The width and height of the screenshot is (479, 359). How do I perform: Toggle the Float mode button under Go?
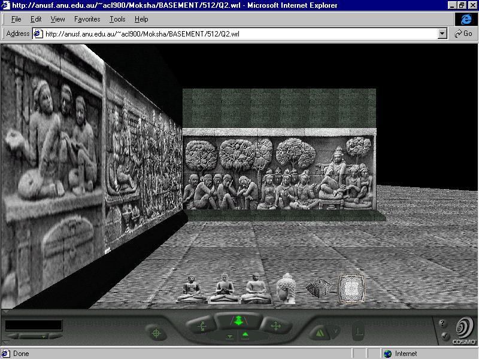tap(231, 337)
